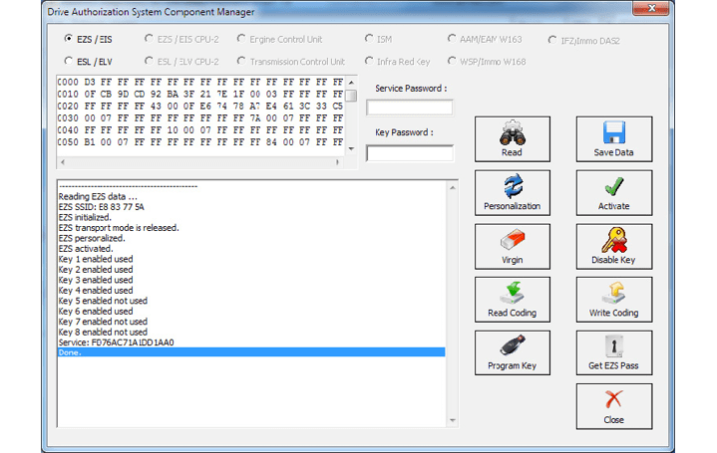Select the highlighted 'Done.' log line
The width and height of the screenshot is (717, 453).
coord(250,352)
